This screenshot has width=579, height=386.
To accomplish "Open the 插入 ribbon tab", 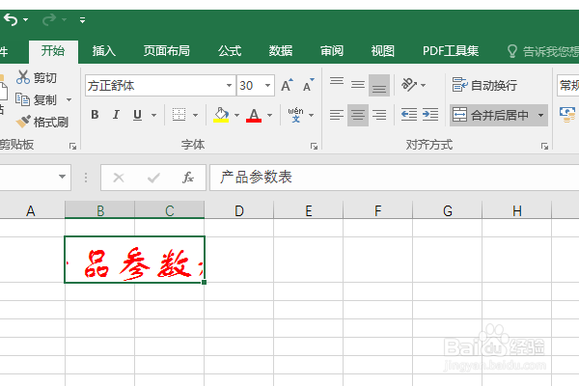I will (104, 51).
